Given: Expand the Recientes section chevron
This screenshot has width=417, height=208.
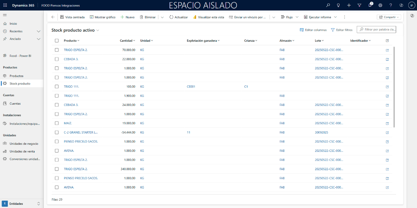Looking at the screenshot, I should (x=39, y=31).
